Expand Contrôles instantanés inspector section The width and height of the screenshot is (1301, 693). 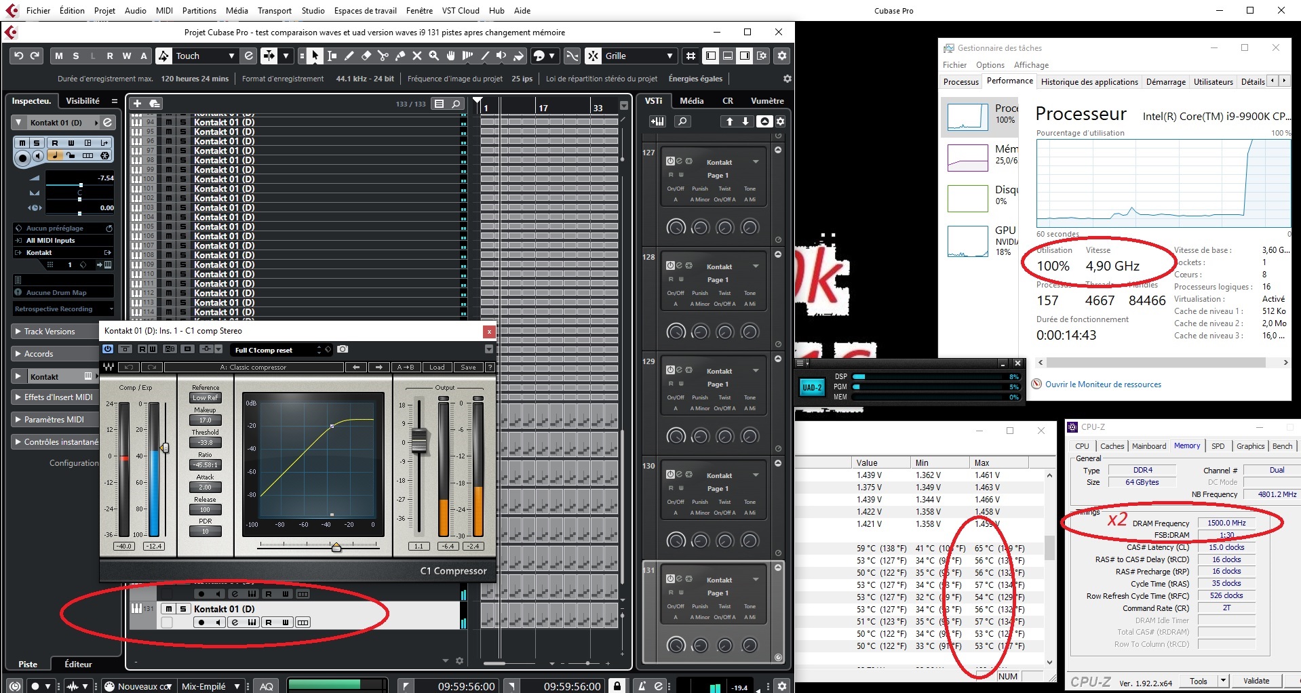[61, 442]
